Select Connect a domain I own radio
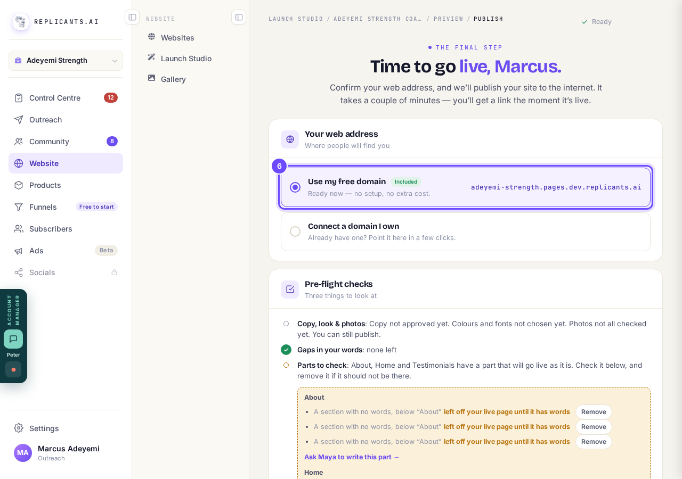The width and height of the screenshot is (682, 479). (295, 232)
